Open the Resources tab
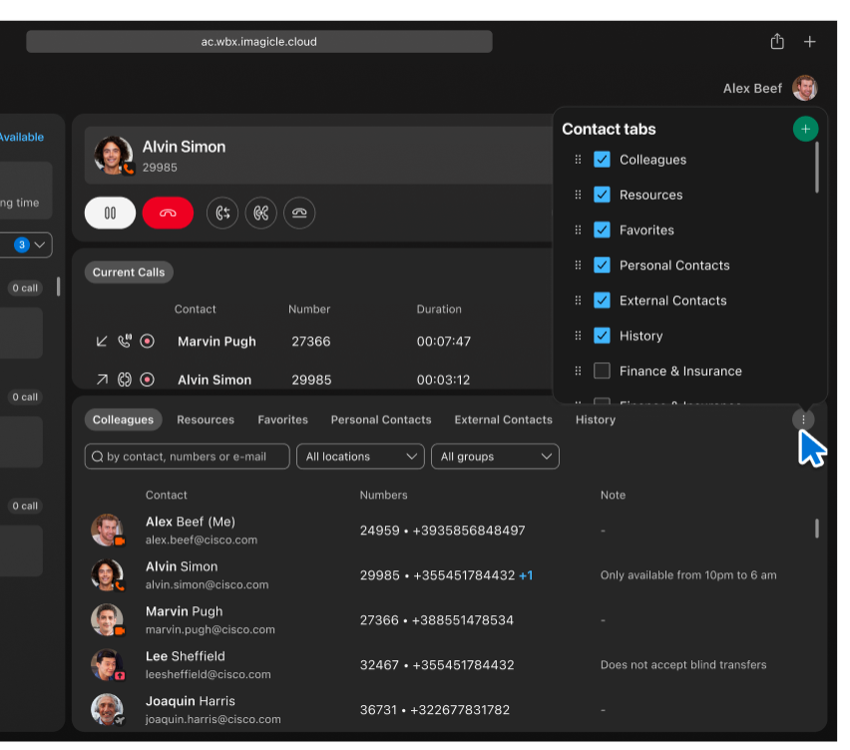Image resolution: width=850 pixels, height=750 pixels. 206,419
